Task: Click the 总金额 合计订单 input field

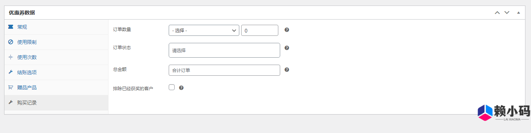Action: (x=224, y=70)
